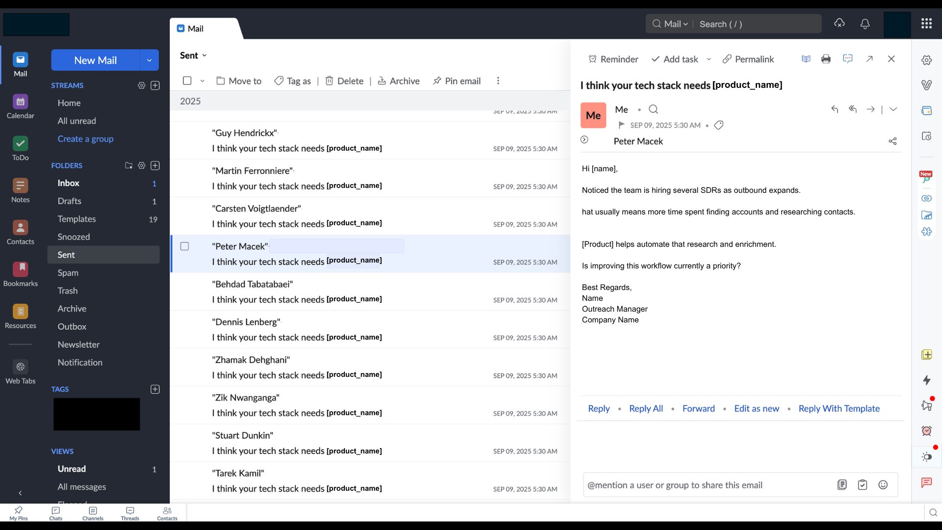This screenshot has width=942, height=530.
Task: Click the New Mail button
Action: coord(96,60)
